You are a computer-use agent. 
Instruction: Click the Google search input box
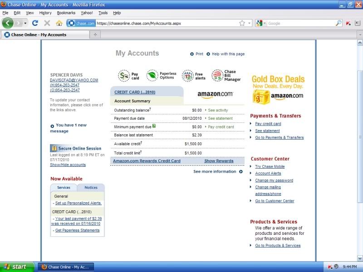[301, 23]
